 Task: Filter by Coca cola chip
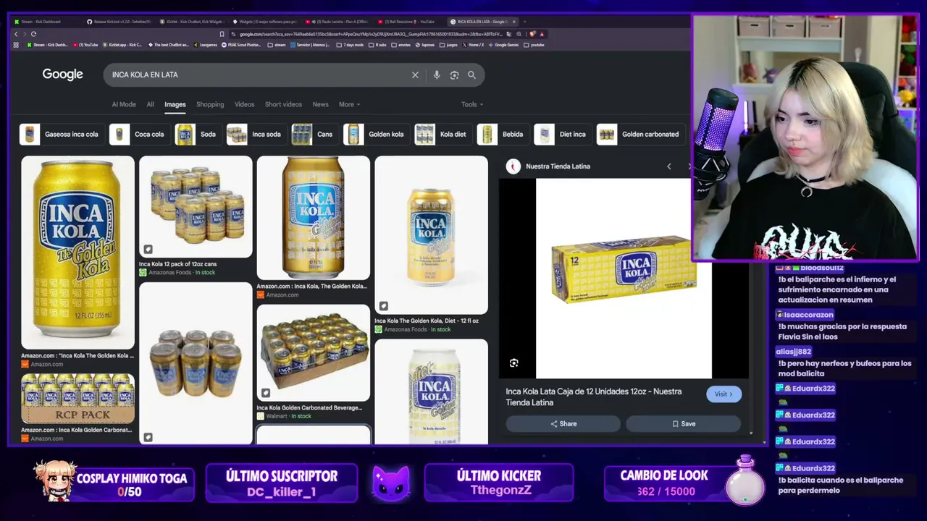tap(140, 135)
